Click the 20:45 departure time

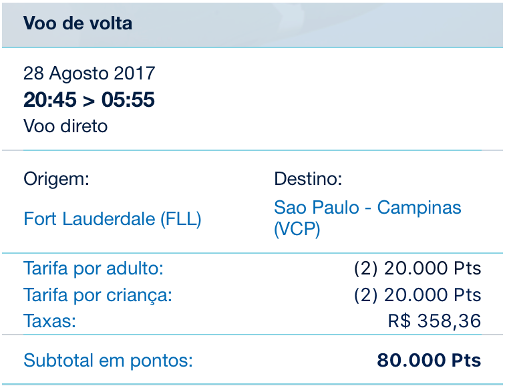tap(47, 100)
